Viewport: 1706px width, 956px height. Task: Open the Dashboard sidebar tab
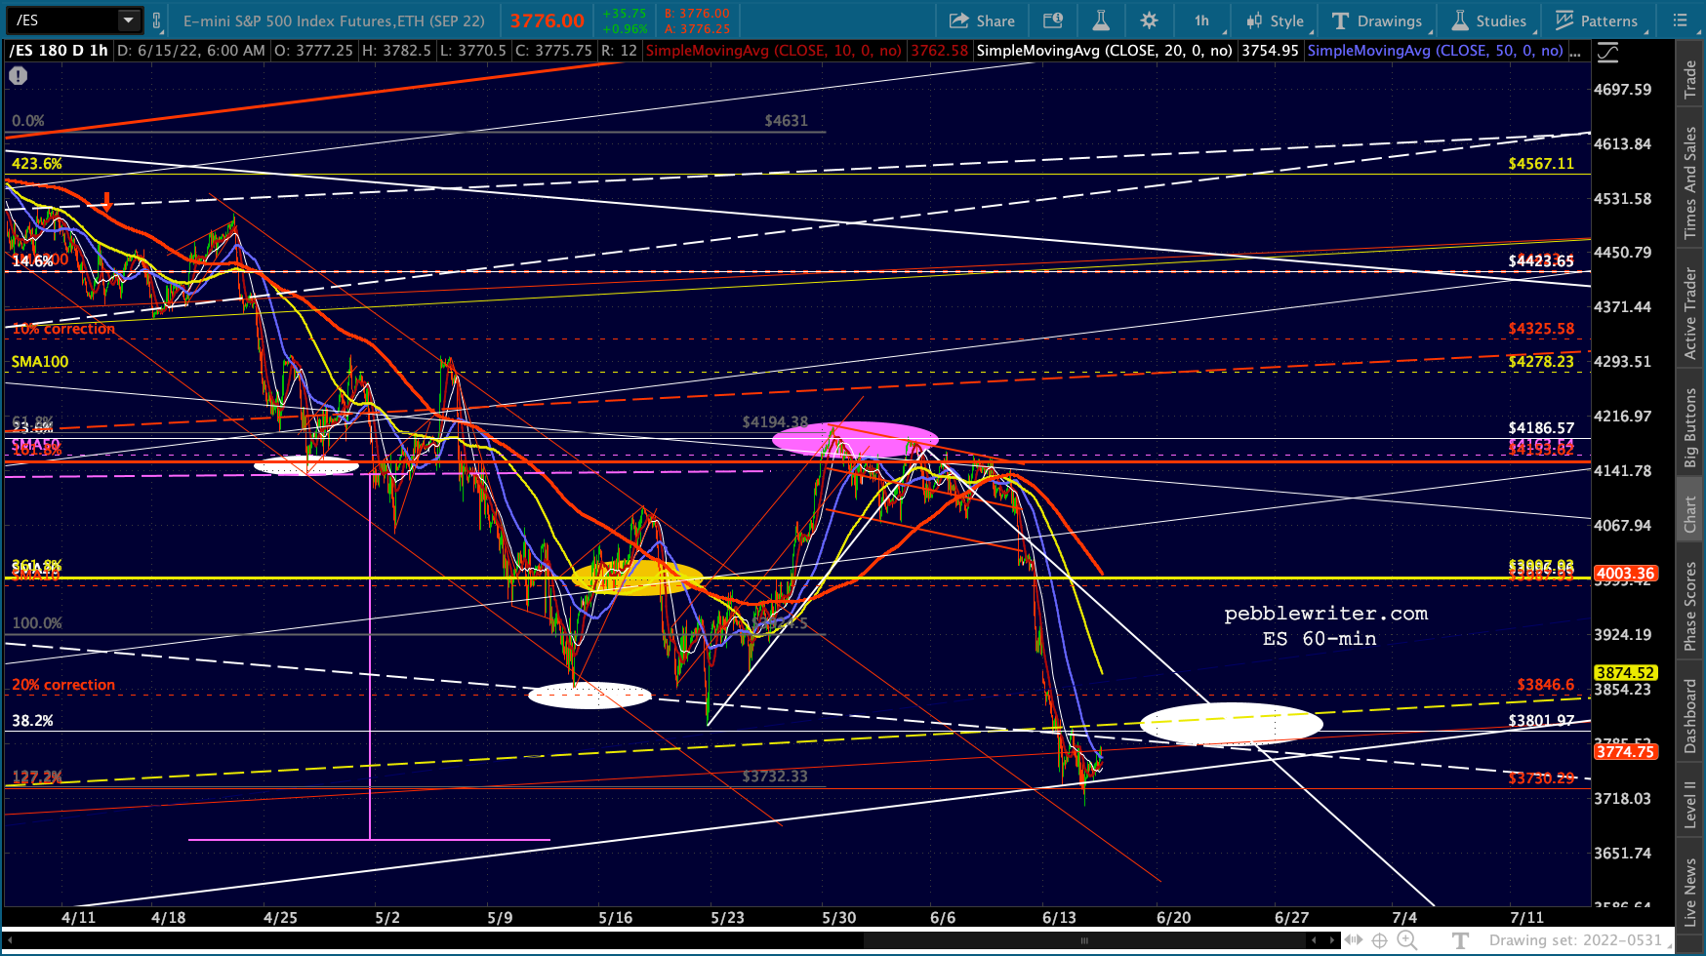(x=1690, y=716)
